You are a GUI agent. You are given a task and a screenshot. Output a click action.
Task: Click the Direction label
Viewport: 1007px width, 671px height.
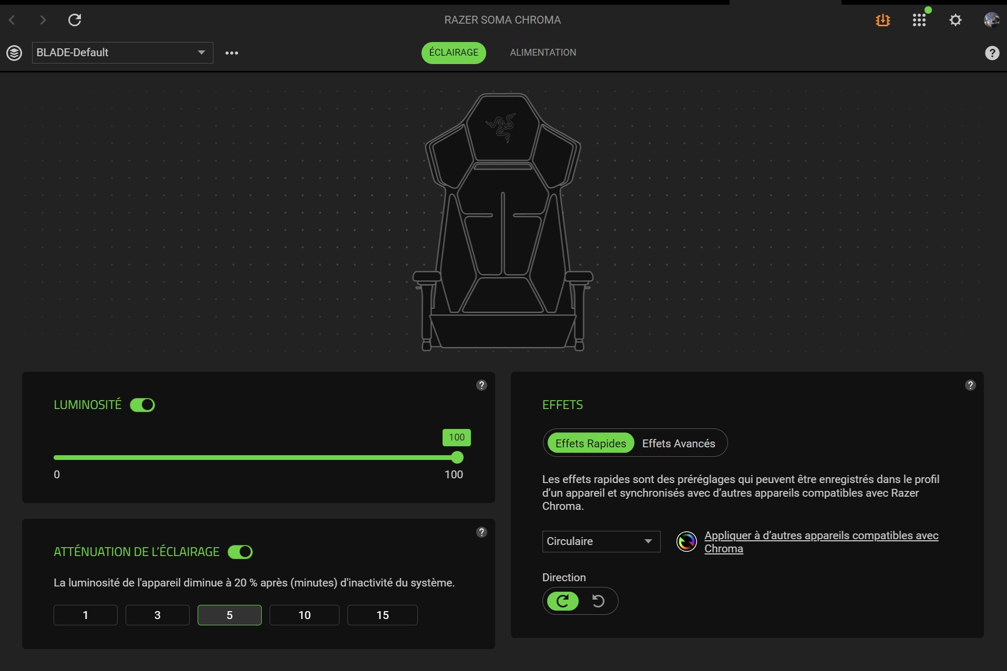point(564,578)
